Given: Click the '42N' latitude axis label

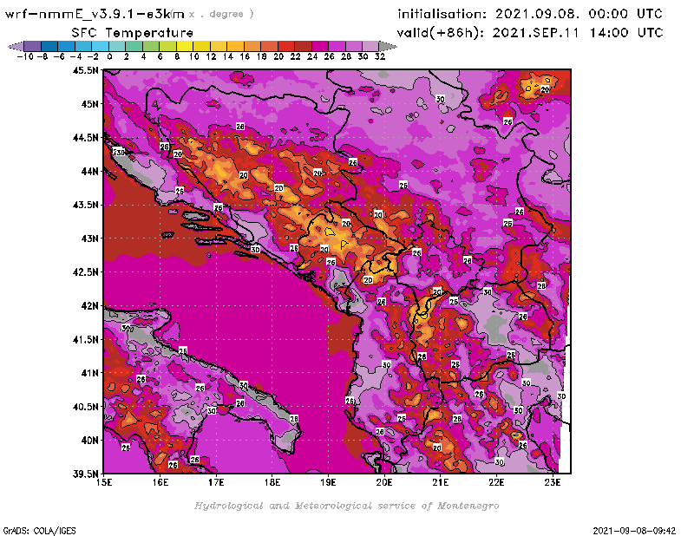Looking at the screenshot, I should [90, 305].
